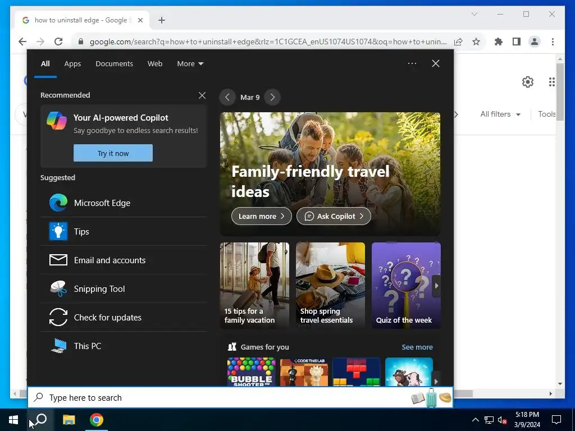Open the chess Code This Lab game
The width and height of the screenshot is (575, 431).
(x=304, y=372)
